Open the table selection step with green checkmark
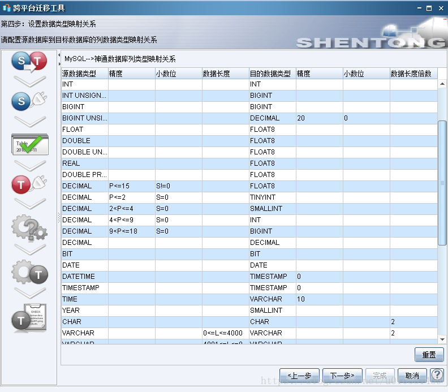 click(30, 144)
